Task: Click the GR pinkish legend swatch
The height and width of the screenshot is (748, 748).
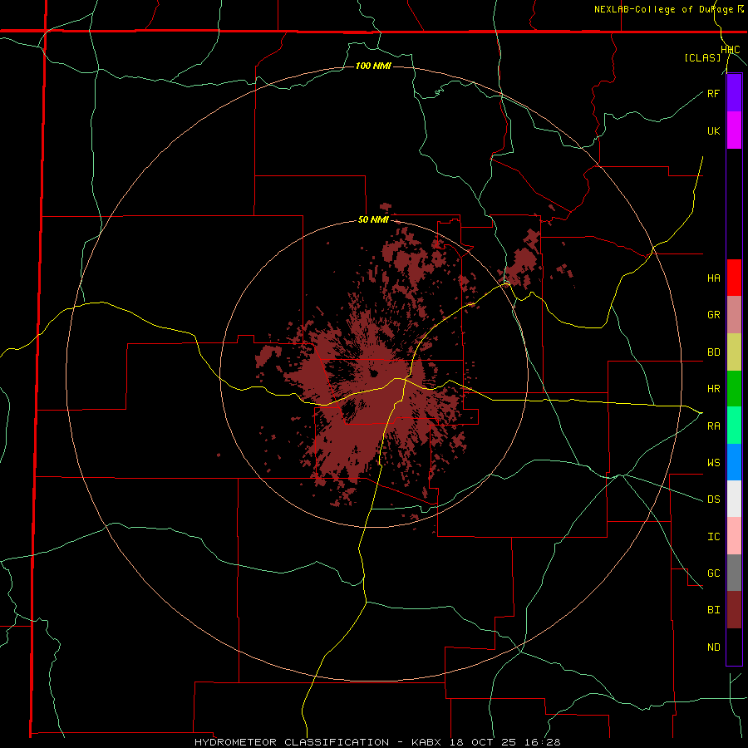Action: (x=734, y=314)
